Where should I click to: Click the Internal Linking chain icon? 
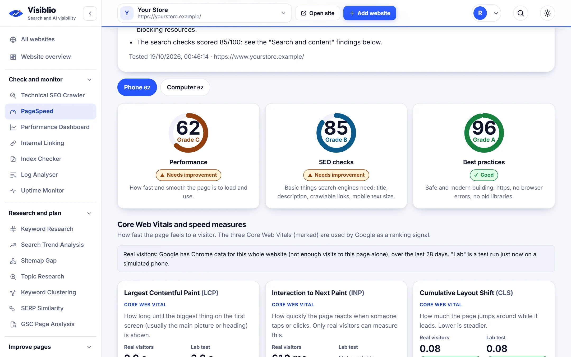pyautogui.click(x=13, y=143)
